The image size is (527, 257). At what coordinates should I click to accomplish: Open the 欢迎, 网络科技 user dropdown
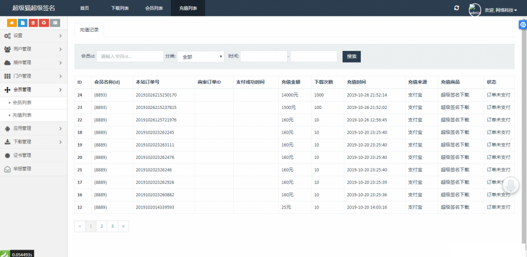click(501, 10)
